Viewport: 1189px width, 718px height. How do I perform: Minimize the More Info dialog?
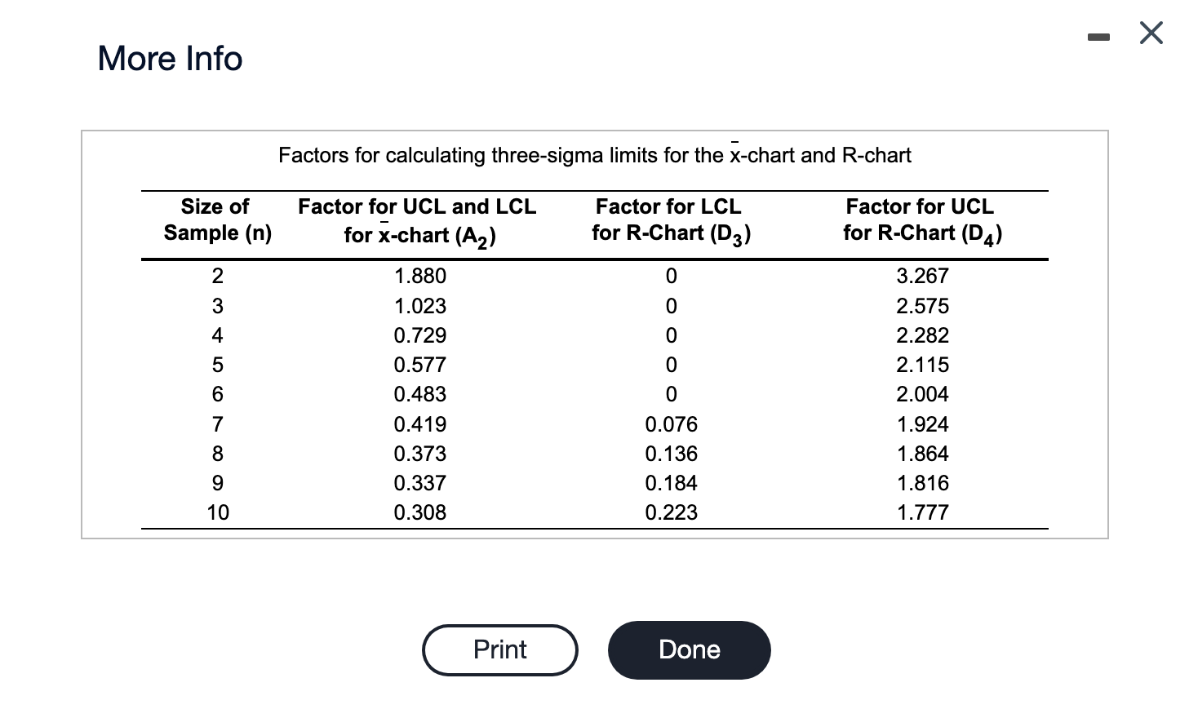click(x=1099, y=36)
